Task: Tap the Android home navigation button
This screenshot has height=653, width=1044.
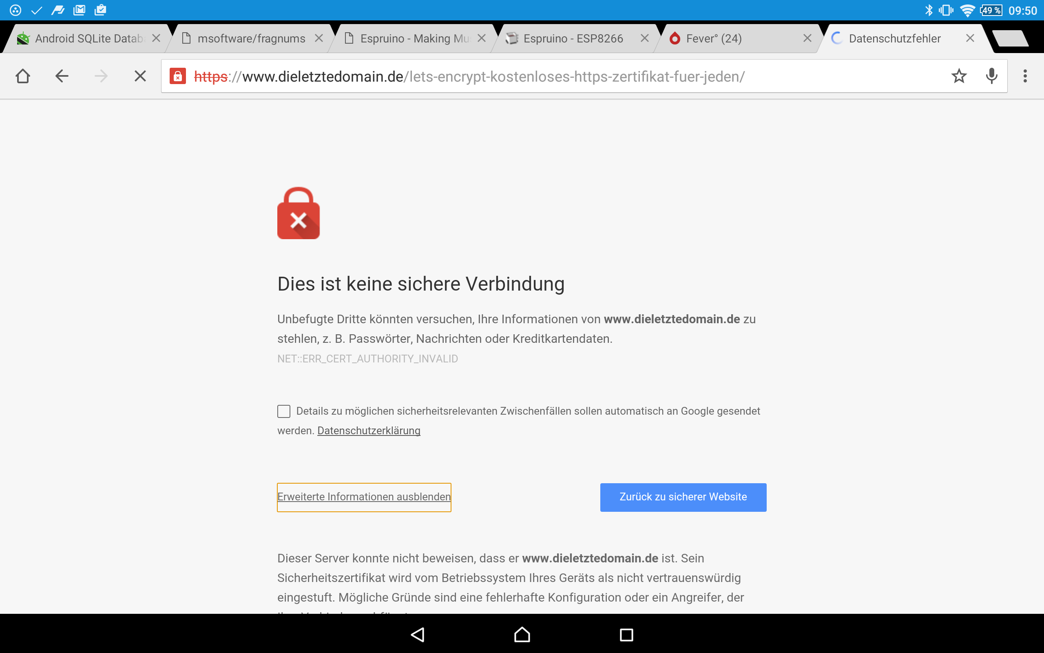Action: (522, 634)
